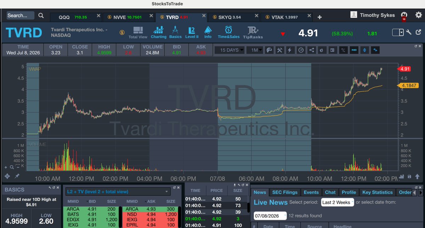Select the News tab

pyautogui.click(x=260, y=192)
